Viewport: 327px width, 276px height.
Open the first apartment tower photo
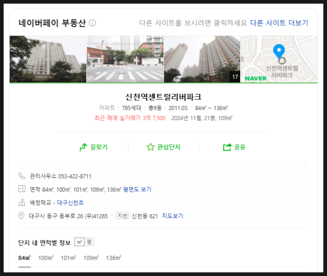pyautogui.click(x=48, y=59)
